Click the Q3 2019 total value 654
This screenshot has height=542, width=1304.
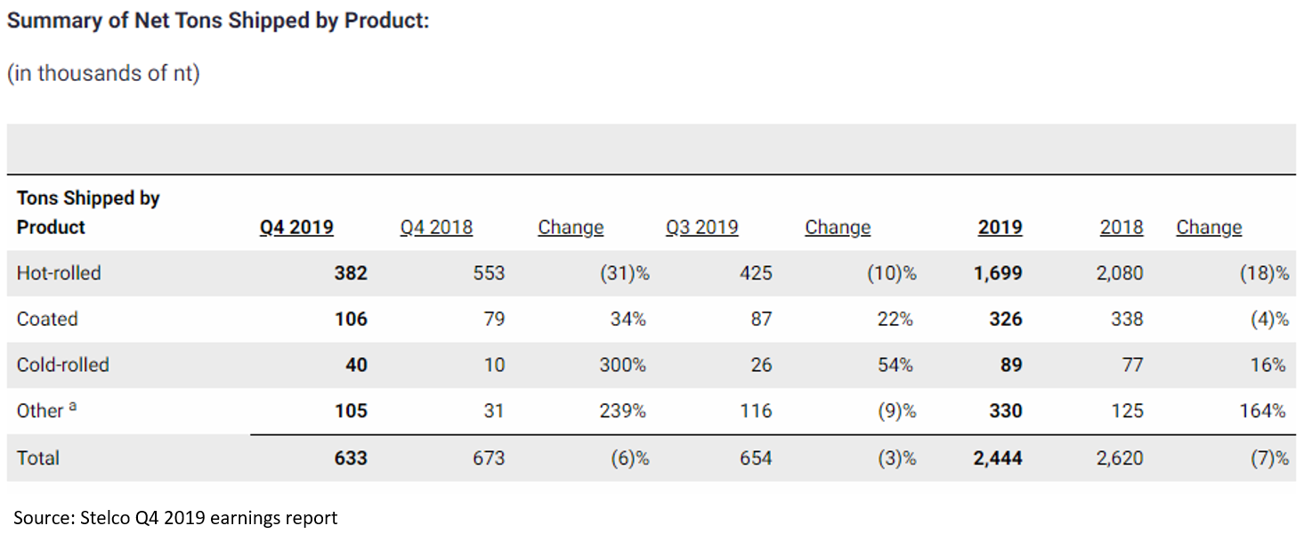(755, 458)
